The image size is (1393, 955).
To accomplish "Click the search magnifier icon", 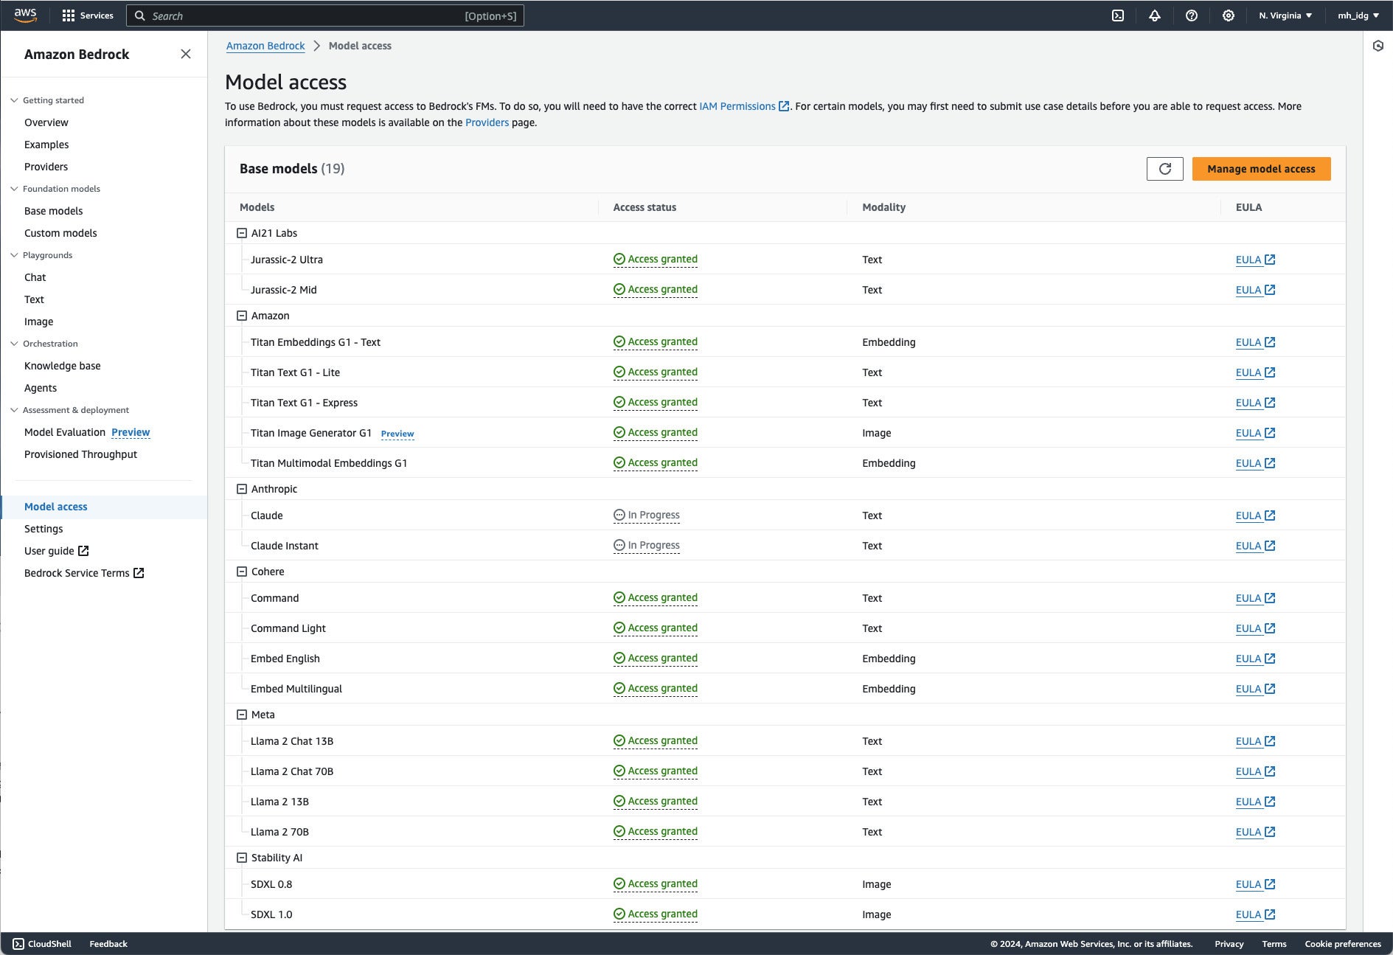I will coord(139,15).
